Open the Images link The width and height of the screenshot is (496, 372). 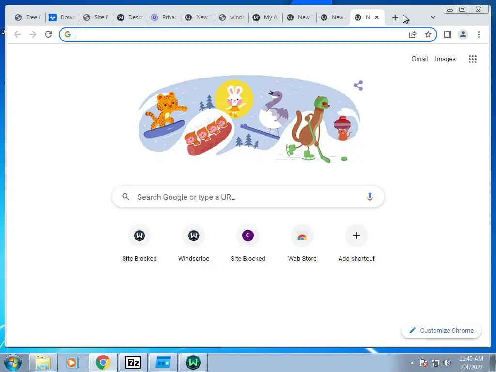click(x=445, y=59)
